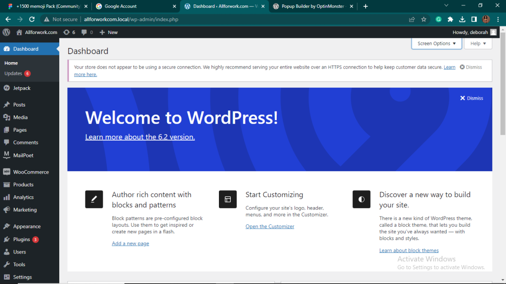
Task: Click the Posts pushpin icon
Action: (x=7, y=105)
